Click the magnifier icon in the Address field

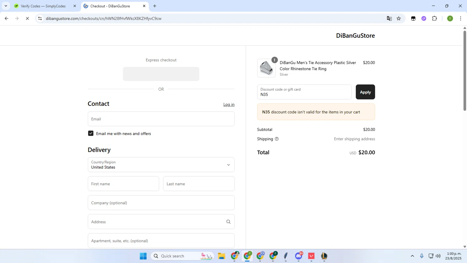pyautogui.click(x=229, y=222)
